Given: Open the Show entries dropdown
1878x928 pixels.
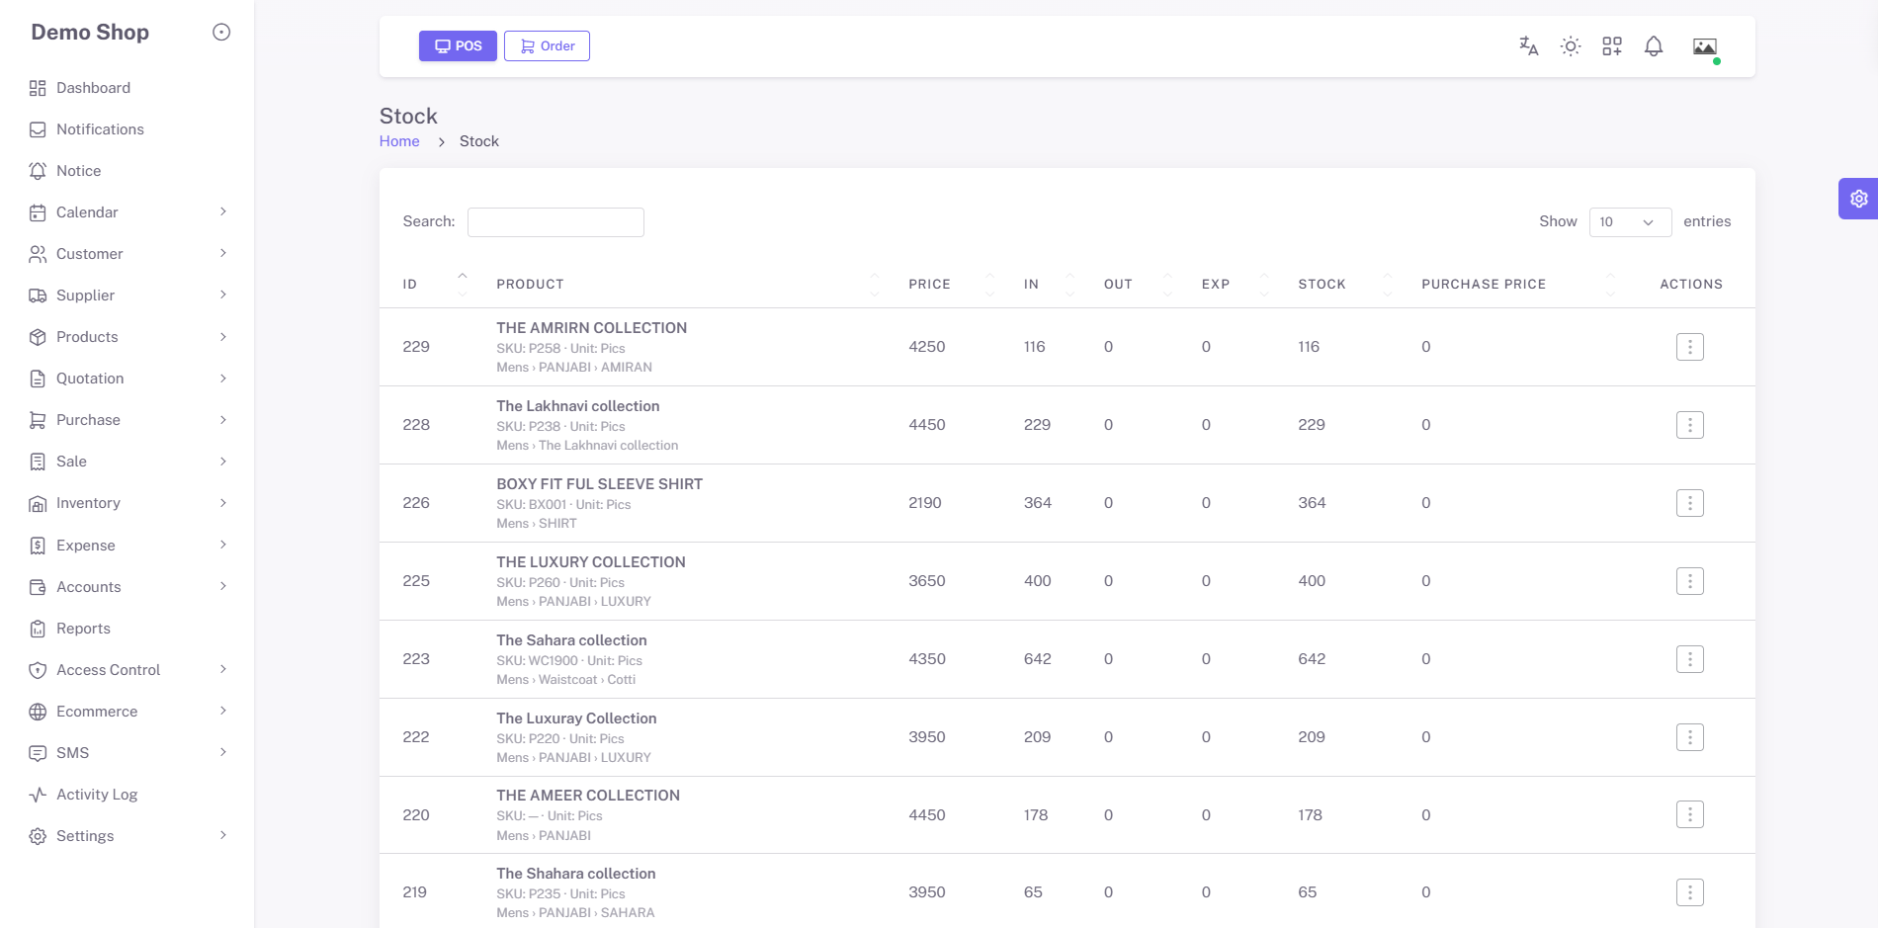Looking at the screenshot, I should coord(1630,222).
